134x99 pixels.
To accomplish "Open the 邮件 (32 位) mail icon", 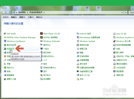I will pos(78,75).
